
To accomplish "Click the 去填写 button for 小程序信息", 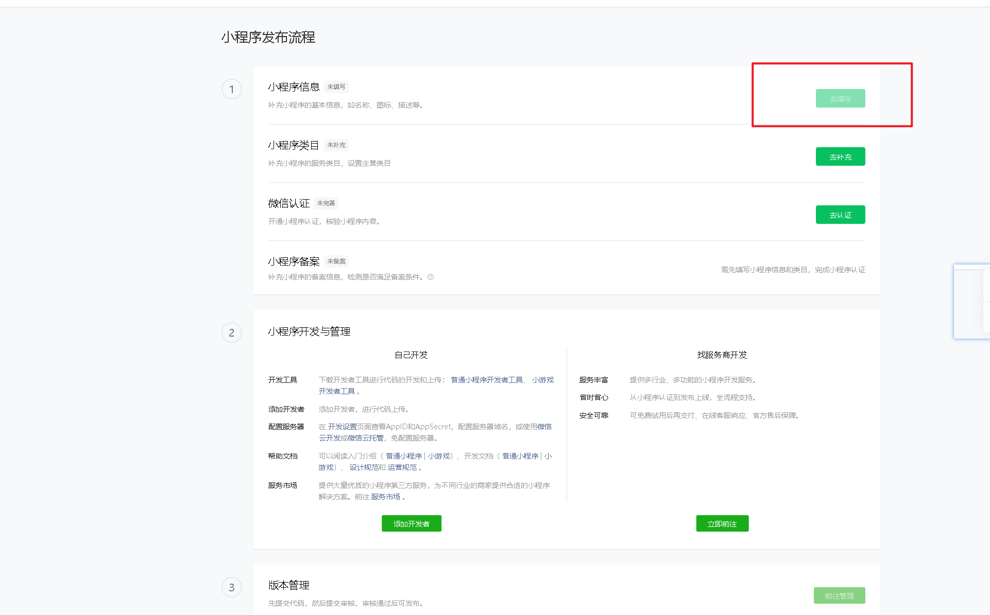I will 840,99.
